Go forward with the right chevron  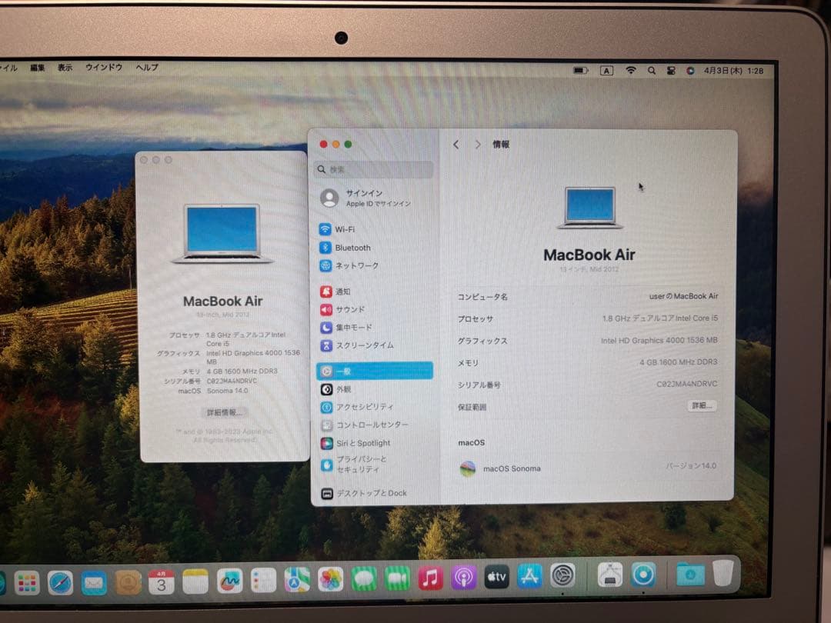[x=478, y=144]
